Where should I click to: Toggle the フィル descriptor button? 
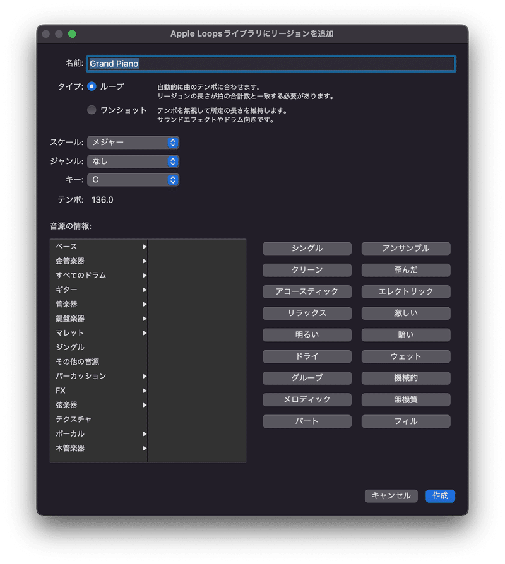pyautogui.click(x=406, y=421)
